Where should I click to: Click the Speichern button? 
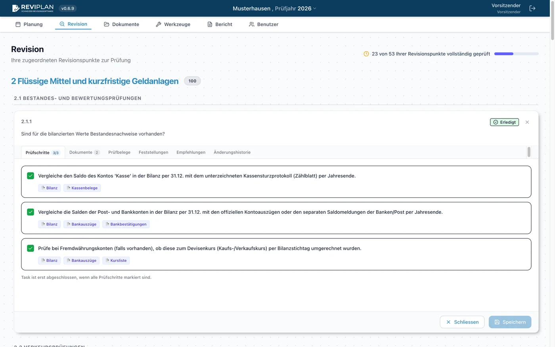(510, 322)
